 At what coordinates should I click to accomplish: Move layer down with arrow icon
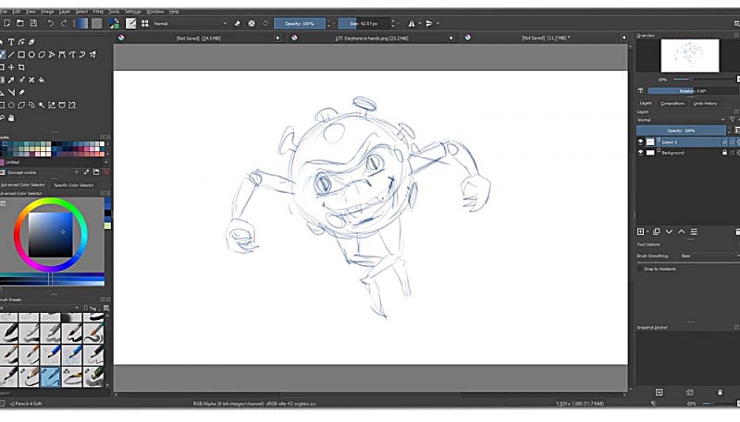[x=668, y=232]
